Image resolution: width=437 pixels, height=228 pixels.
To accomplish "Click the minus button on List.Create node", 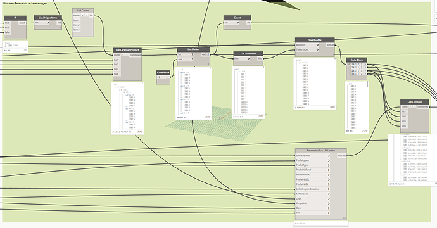I will (86, 16).
